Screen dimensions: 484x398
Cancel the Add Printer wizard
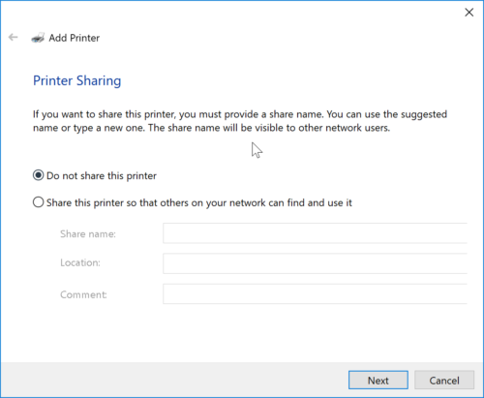pos(444,381)
